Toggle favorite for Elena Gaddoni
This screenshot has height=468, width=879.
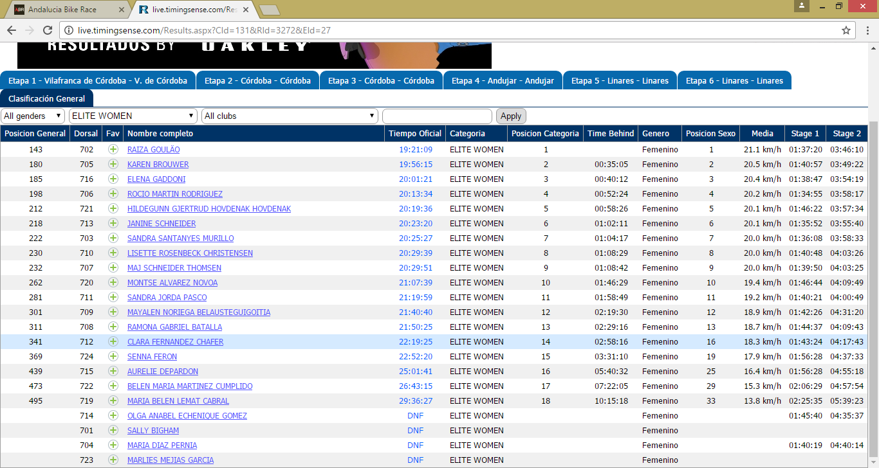click(113, 179)
